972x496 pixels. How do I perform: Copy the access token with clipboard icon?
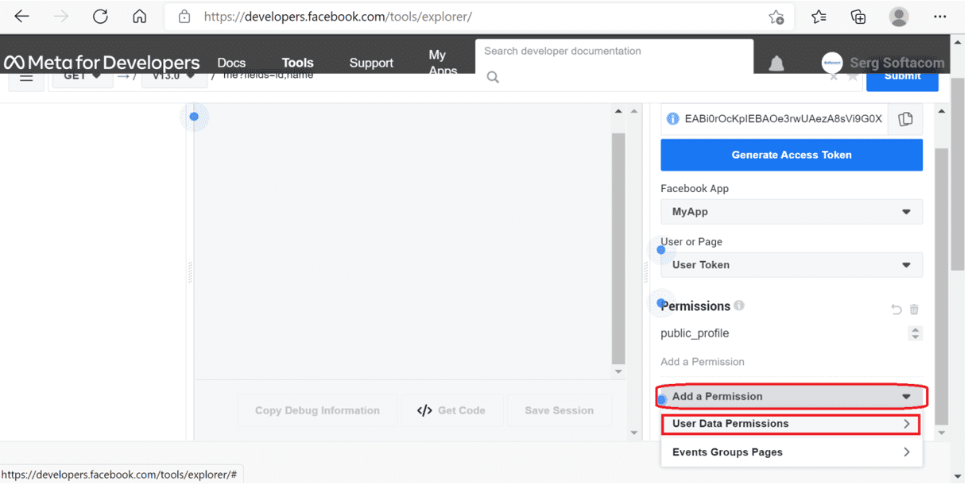coord(905,119)
